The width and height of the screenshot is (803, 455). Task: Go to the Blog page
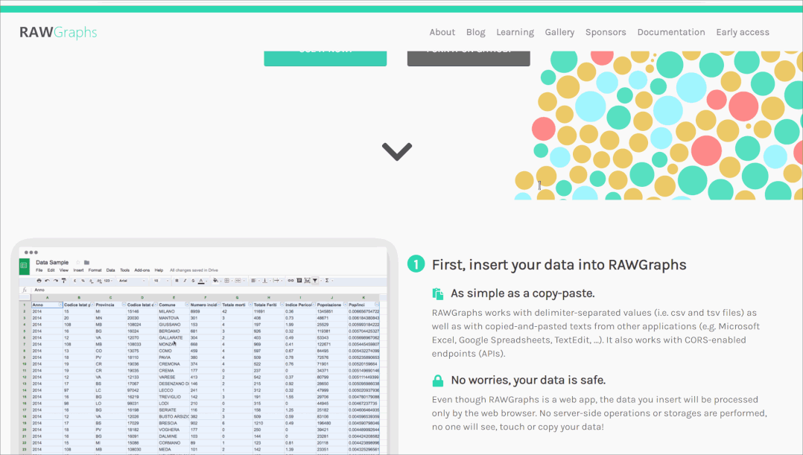coord(475,32)
